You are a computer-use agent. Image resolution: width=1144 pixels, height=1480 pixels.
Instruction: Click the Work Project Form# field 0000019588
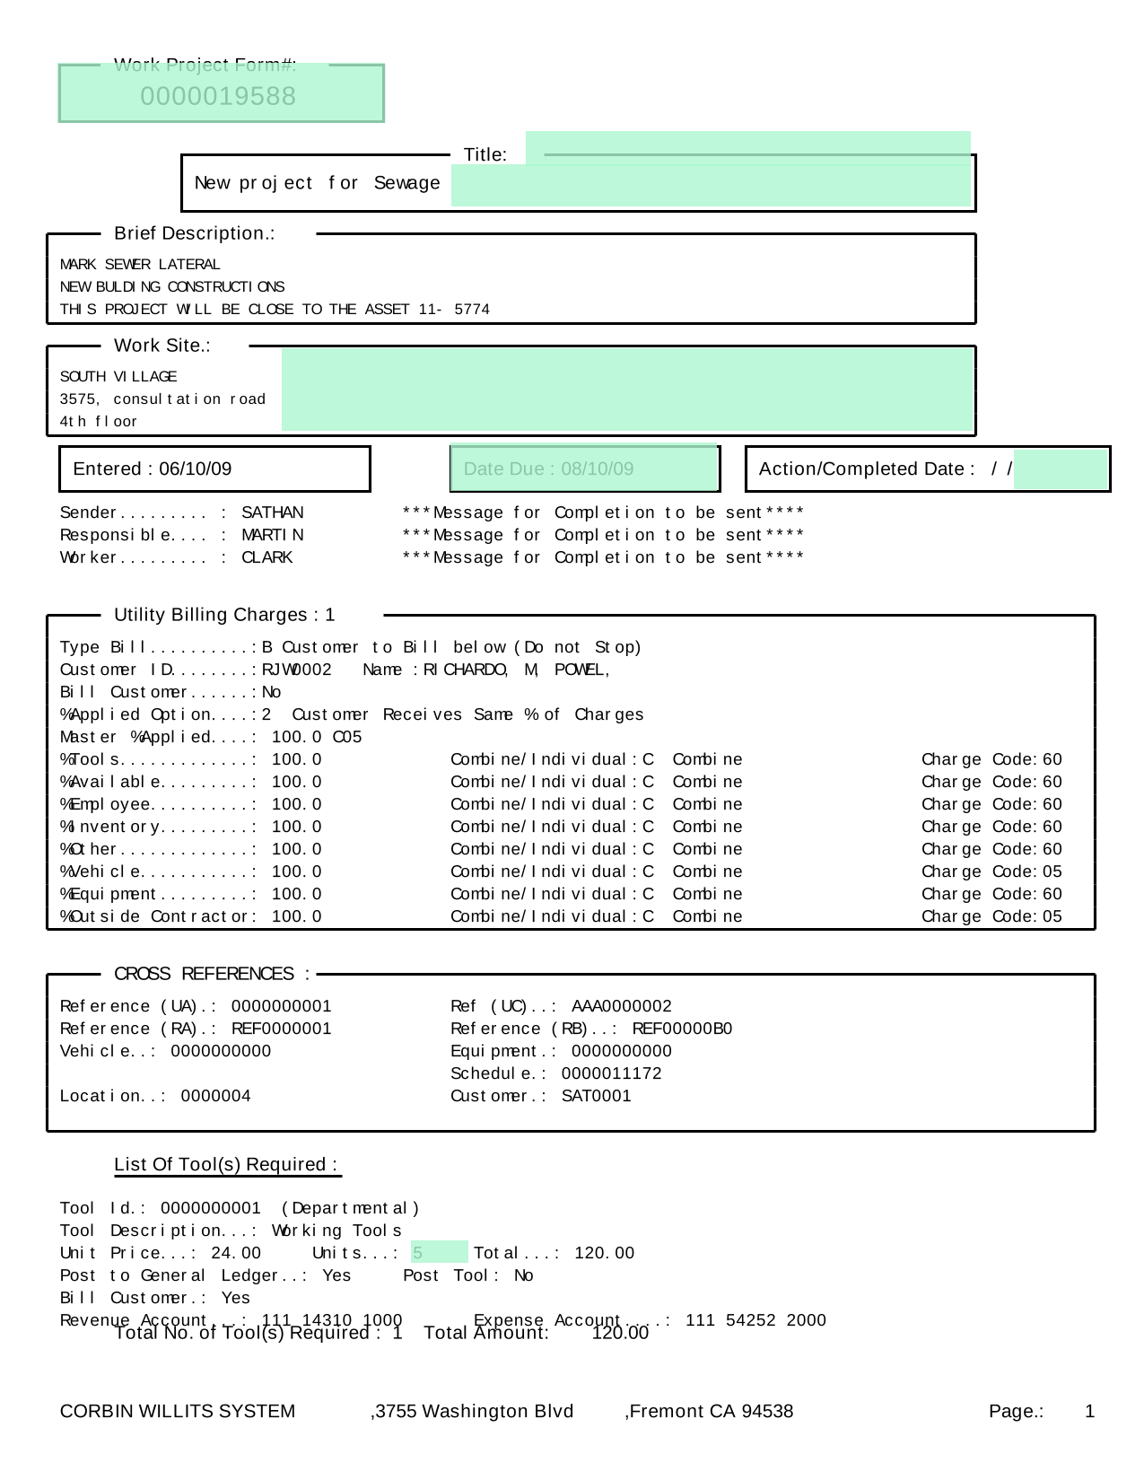point(222,93)
